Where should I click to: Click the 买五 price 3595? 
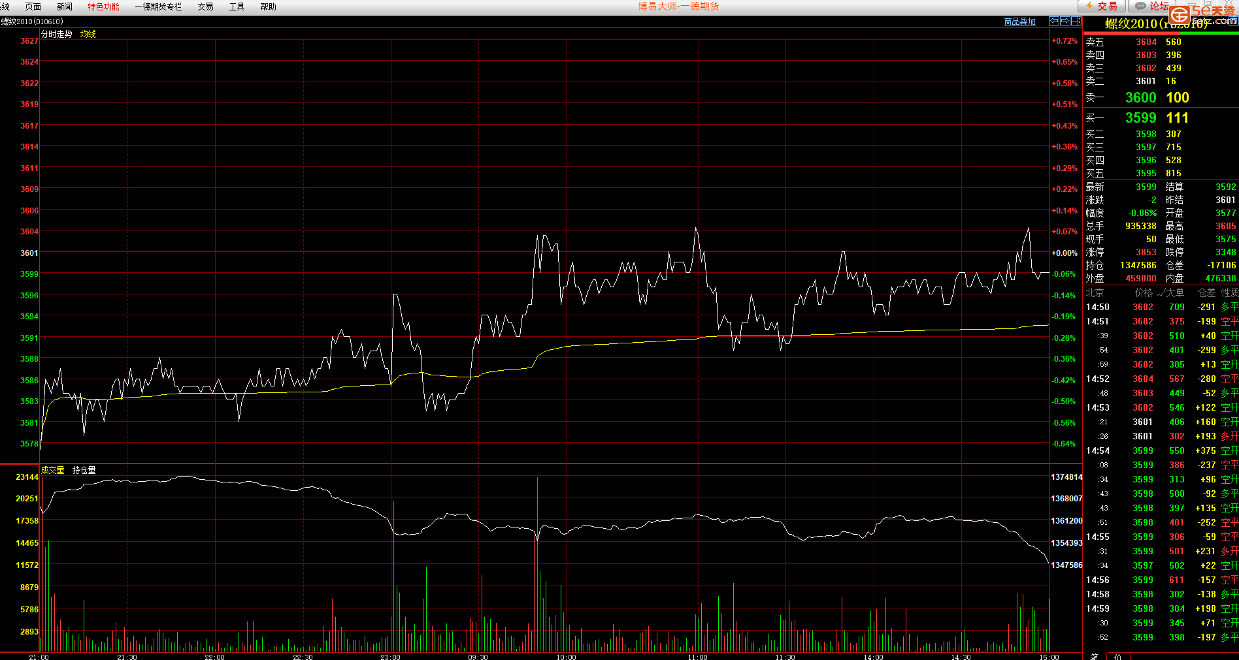coord(1146,173)
